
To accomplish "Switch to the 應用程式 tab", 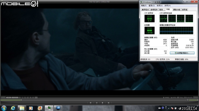I will (145, 10).
